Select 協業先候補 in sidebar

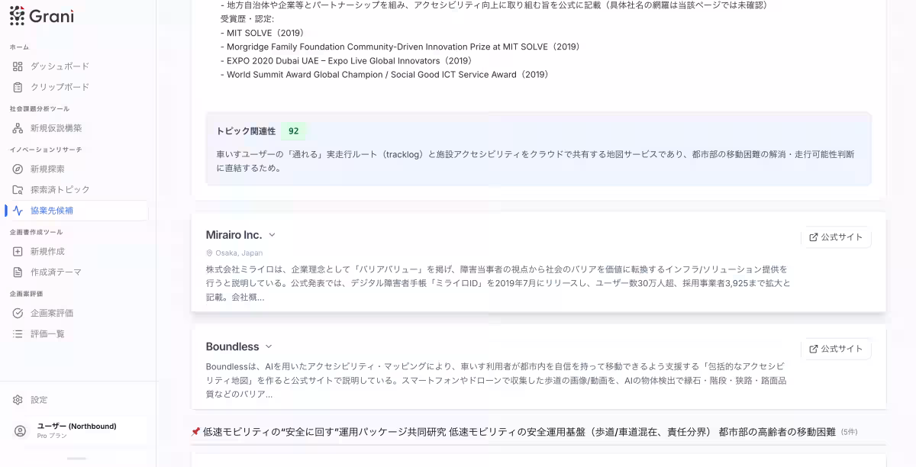tap(52, 211)
